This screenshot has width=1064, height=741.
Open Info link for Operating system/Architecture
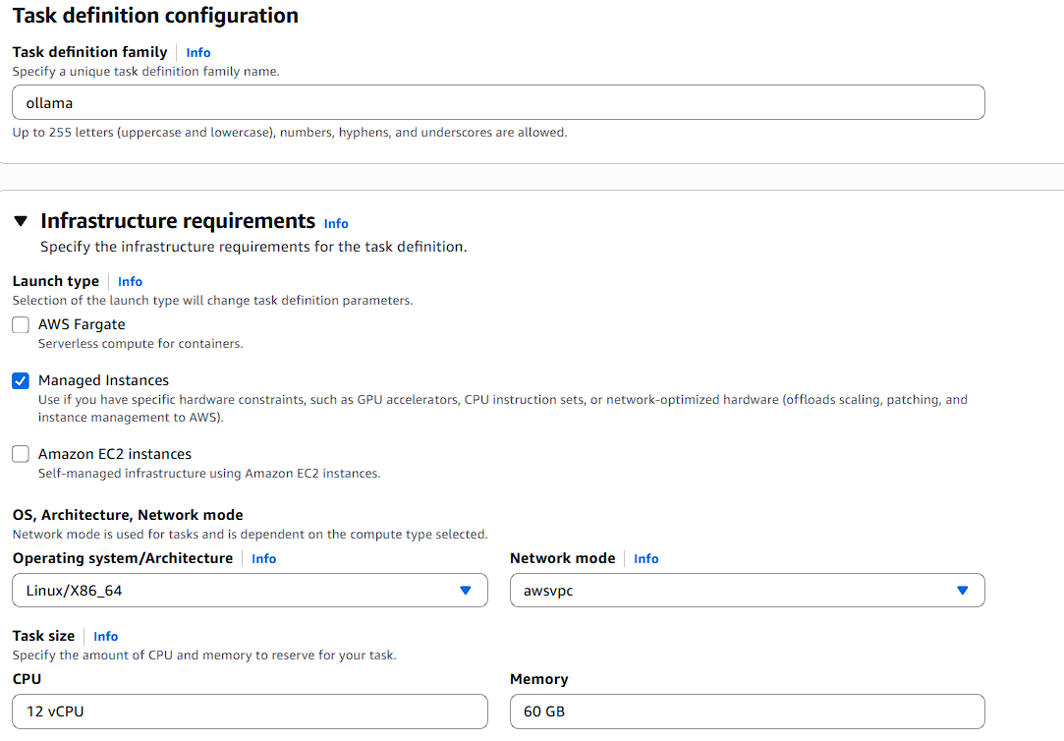click(x=264, y=559)
